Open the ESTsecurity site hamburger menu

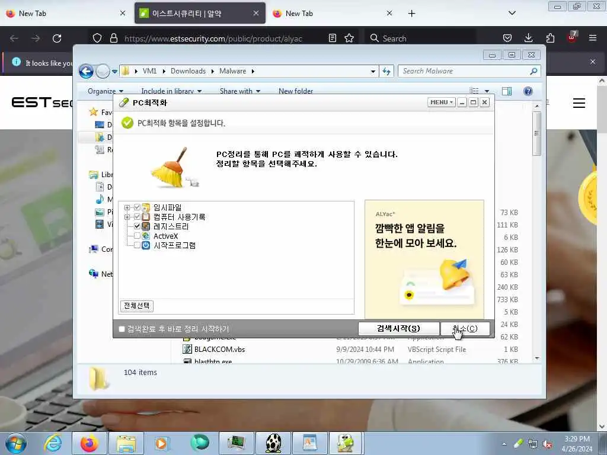tap(579, 103)
